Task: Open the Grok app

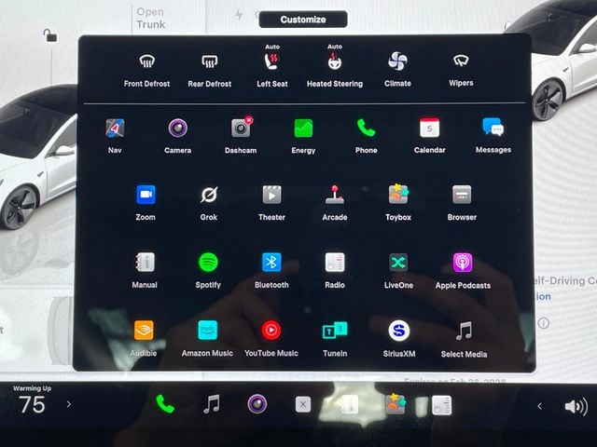Action: click(209, 196)
